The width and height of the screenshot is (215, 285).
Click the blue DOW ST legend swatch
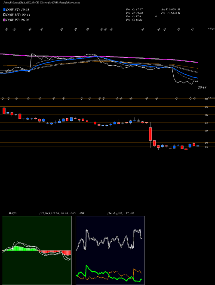point(4,9)
